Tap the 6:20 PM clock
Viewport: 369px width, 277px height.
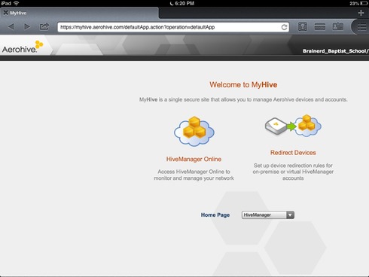point(184,3)
